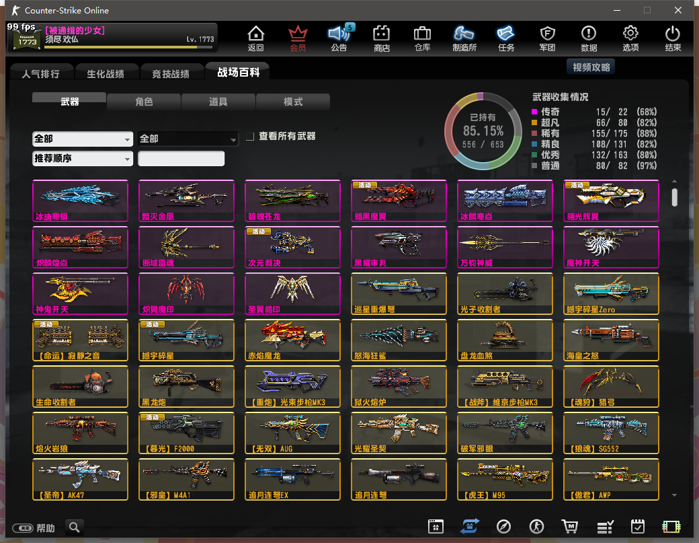Select the 【圣帝】AK47 weapon card
This screenshot has width=699, height=543.
80,479
